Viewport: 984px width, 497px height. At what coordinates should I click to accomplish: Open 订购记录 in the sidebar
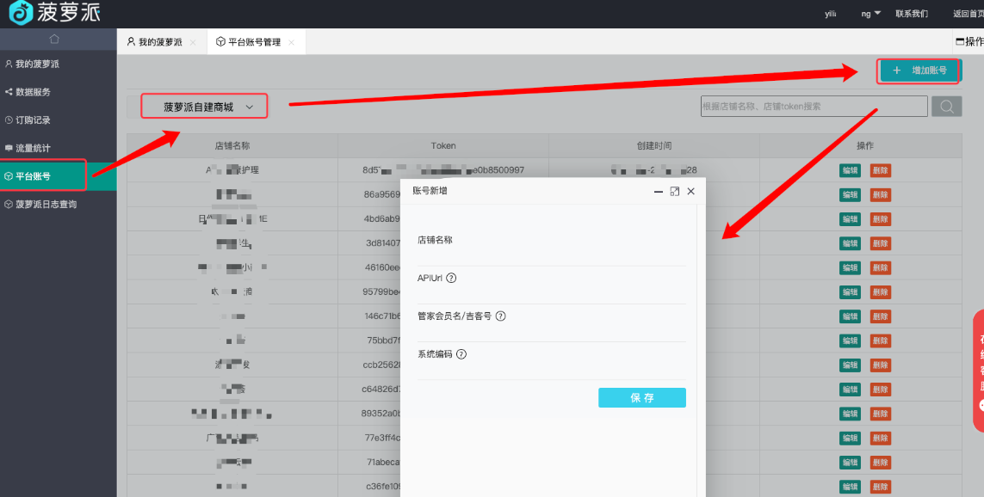tap(34, 120)
